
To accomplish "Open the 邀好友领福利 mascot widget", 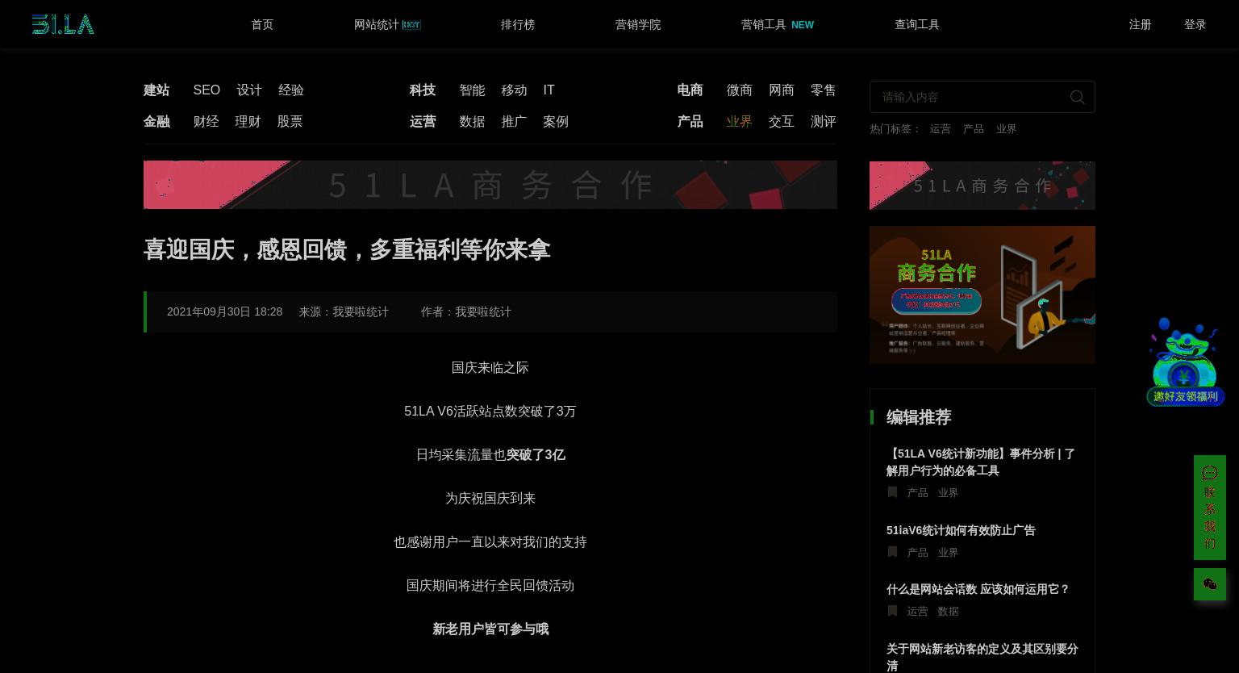I will pos(1186,362).
